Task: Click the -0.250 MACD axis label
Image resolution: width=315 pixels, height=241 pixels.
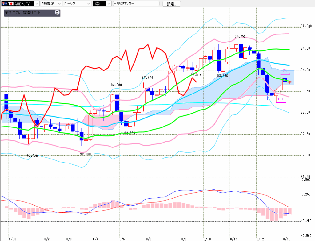Action: [x=305, y=221]
